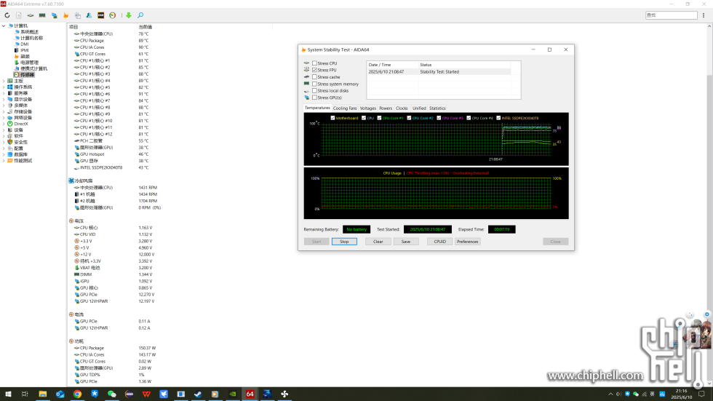
Task: Click the magnifier search toolbar icon
Action: (x=140, y=15)
